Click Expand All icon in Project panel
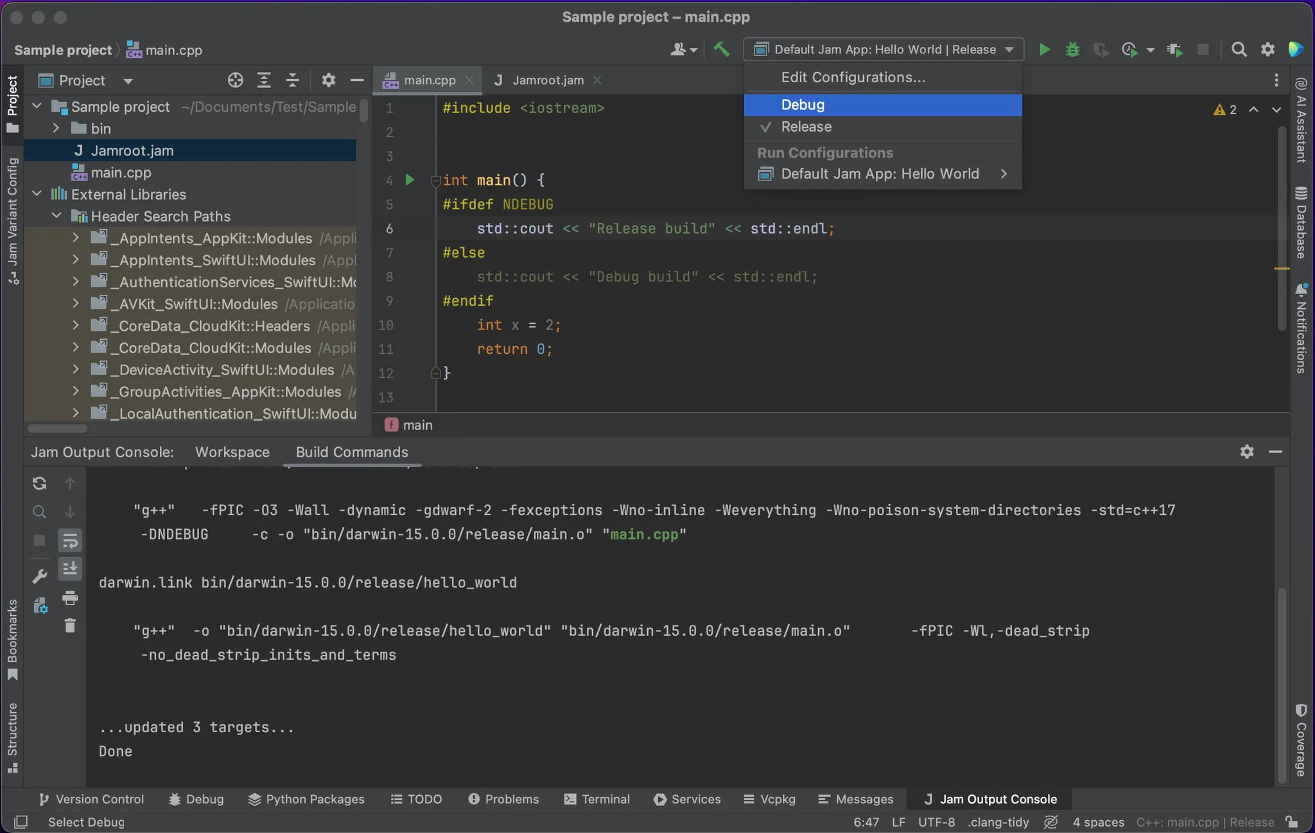The height and width of the screenshot is (833, 1315). pos(264,80)
